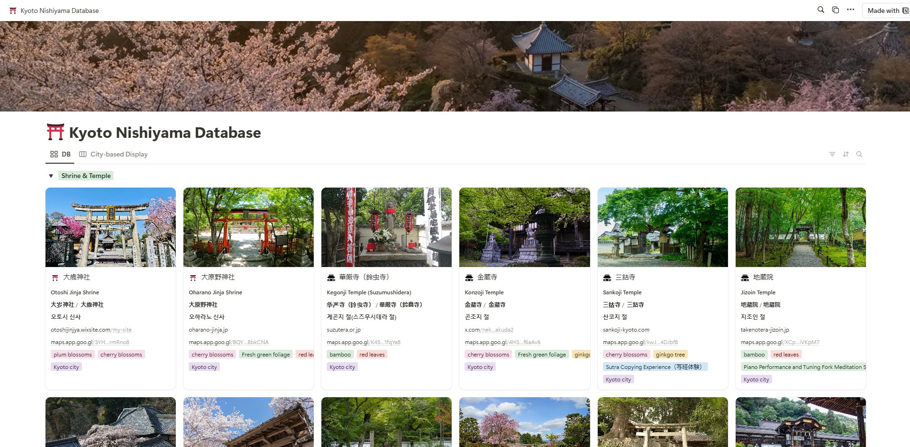Click the plum blossoms tag
The height and width of the screenshot is (447, 910).
point(73,355)
